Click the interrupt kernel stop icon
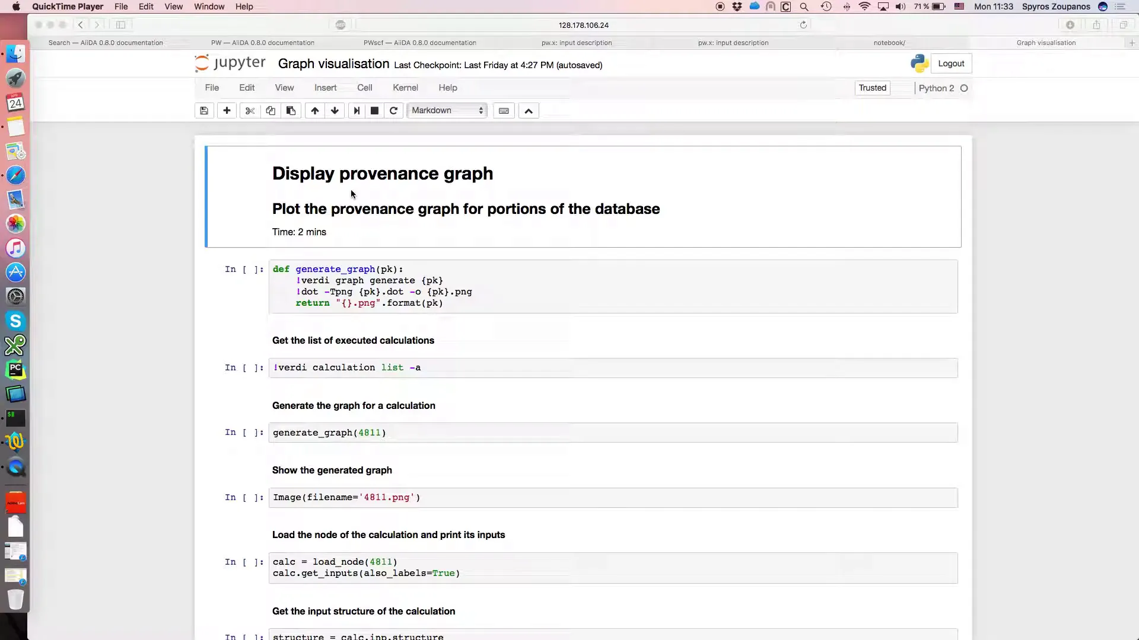Image resolution: width=1139 pixels, height=640 pixels. point(374,110)
